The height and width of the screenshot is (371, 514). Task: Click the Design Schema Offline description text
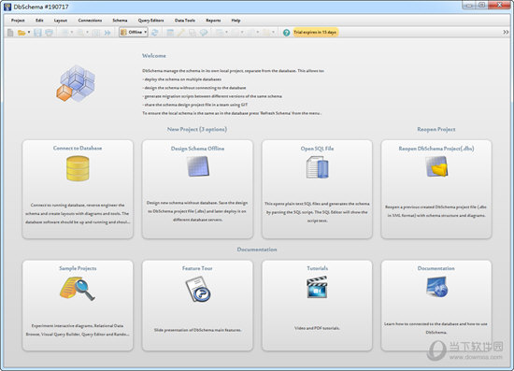click(x=197, y=211)
